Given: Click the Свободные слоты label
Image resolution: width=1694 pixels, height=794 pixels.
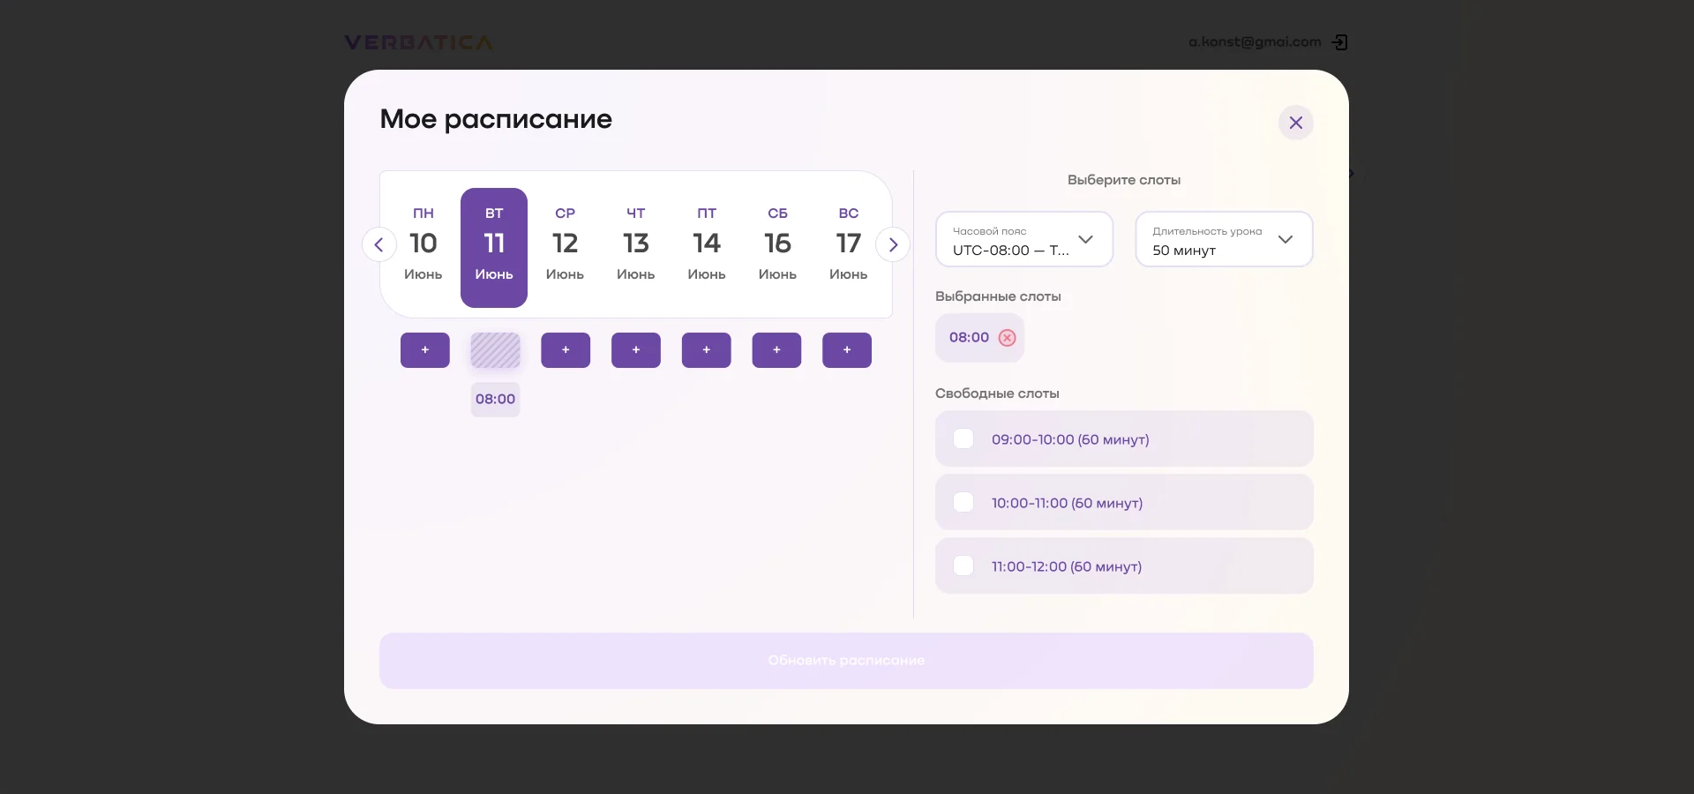Looking at the screenshot, I should [x=997, y=393].
